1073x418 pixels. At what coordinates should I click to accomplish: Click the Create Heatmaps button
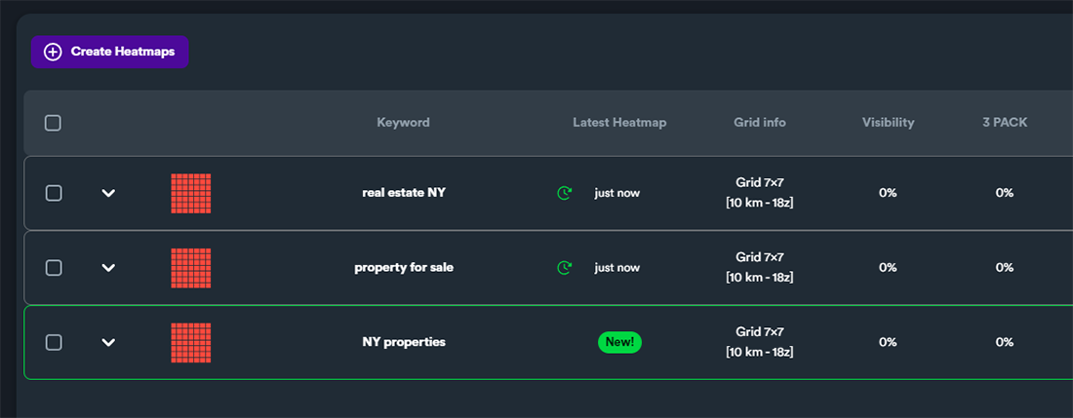pos(109,52)
